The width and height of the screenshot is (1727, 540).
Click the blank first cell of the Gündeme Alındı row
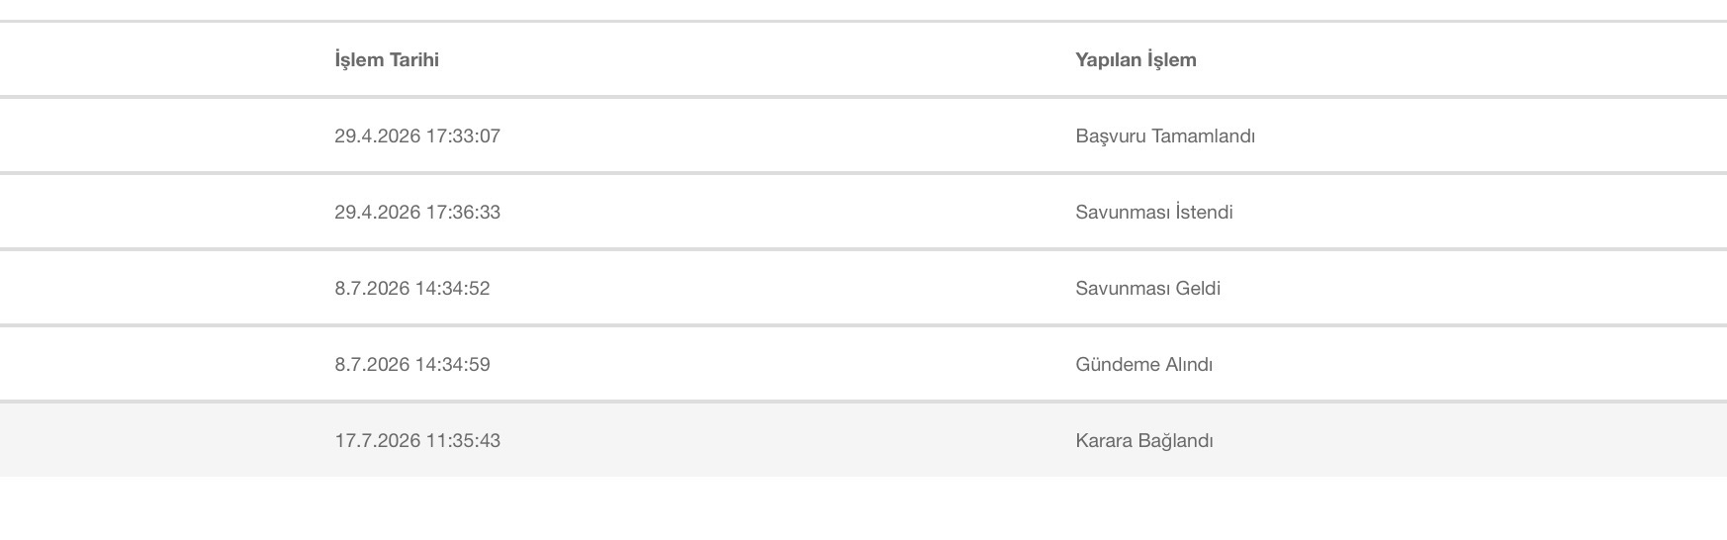pos(158,365)
